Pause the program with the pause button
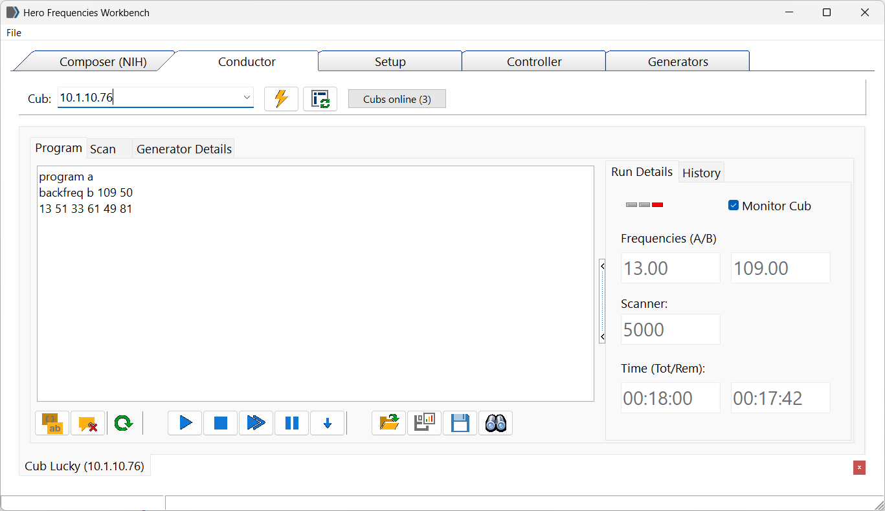Image resolution: width=885 pixels, height=511 pixels. click(x=292, y=423)
